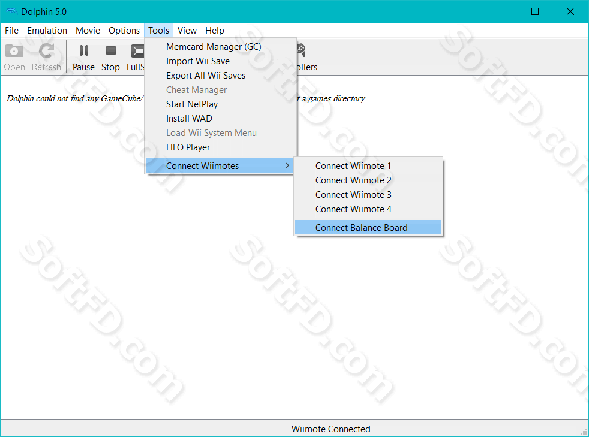Select Connect Balance Board
Image resolution: width=589 pixels, height=437 pixels.
pyautogui.click(x=368, y=228)
